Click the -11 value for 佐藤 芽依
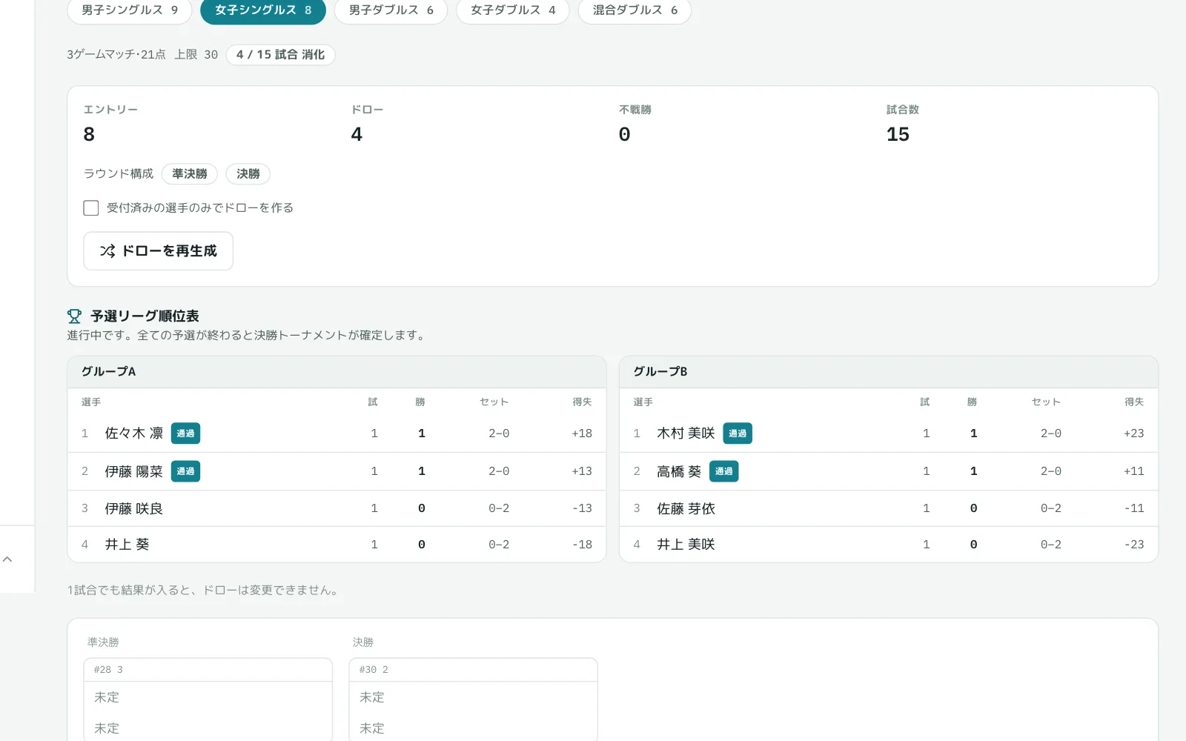The height and width of the screenshot is (741, 1186). click(x=1134, y=508)
